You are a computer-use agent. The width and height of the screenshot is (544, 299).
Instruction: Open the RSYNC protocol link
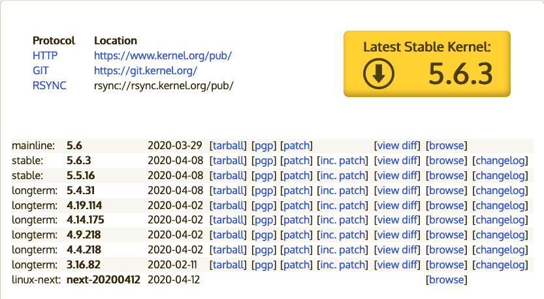(49, 85)
